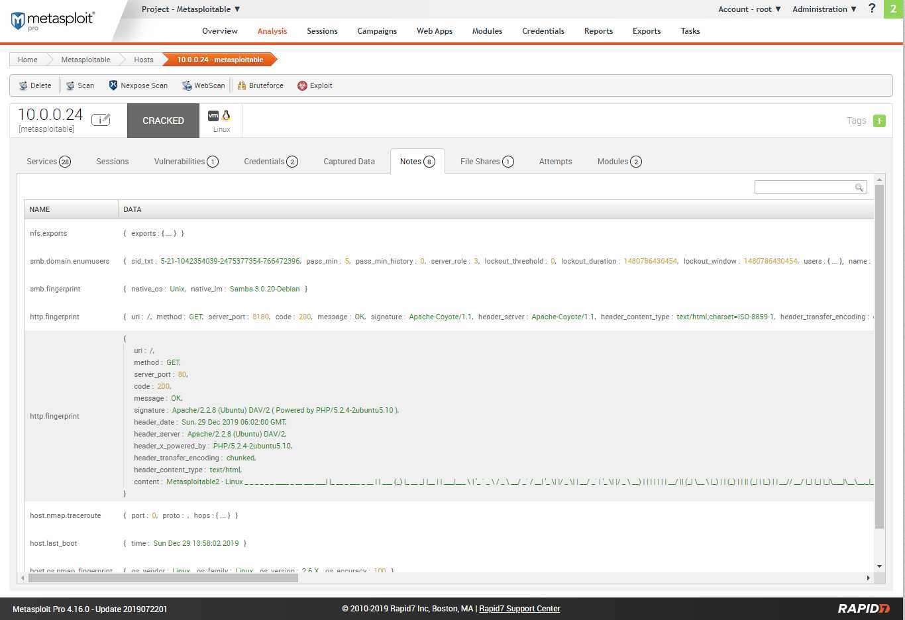The image size is (905, 620).
Task: Switch to the Captured Data tab
Action: [349, 162]
